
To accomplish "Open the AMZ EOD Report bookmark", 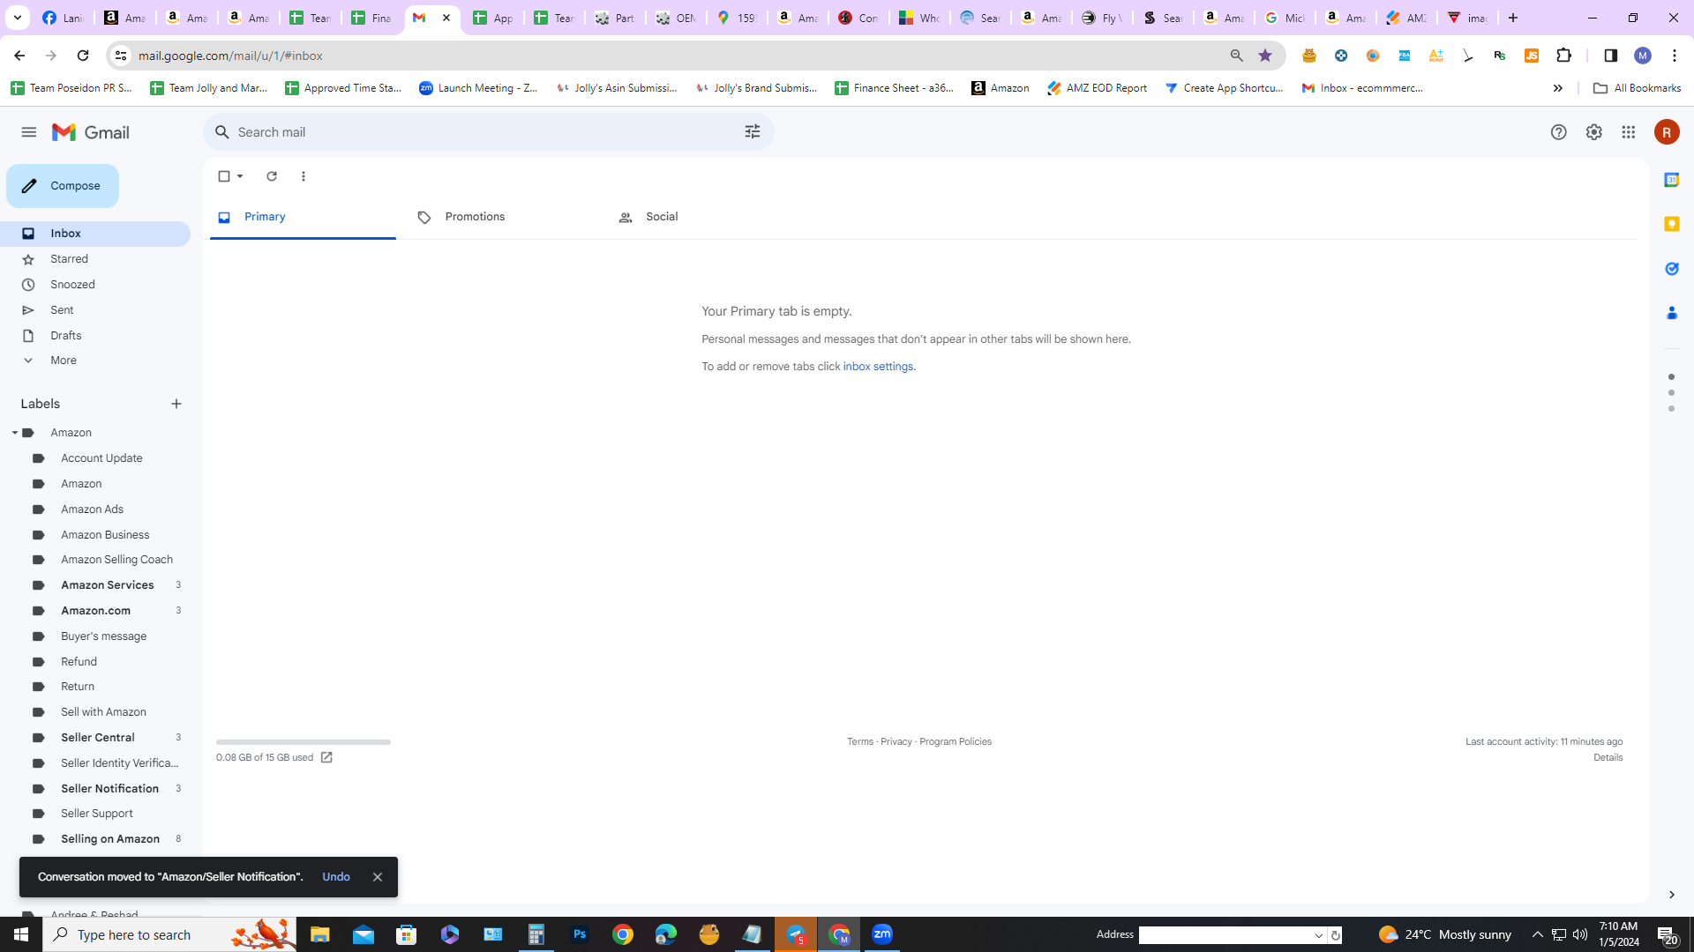I will 1097,88.
